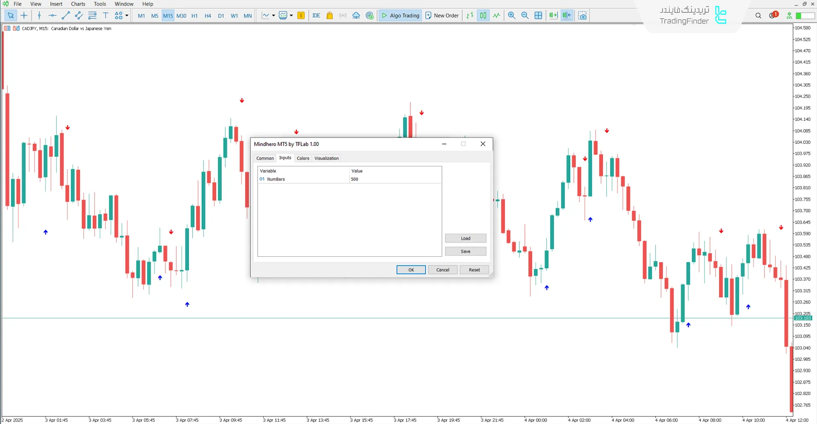Toggle Algo Trading on or off
The height and width of the screenshot is (424, 817).
(400, 16)
